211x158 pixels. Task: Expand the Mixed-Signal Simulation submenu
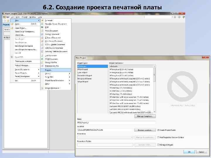pos(69,80)
